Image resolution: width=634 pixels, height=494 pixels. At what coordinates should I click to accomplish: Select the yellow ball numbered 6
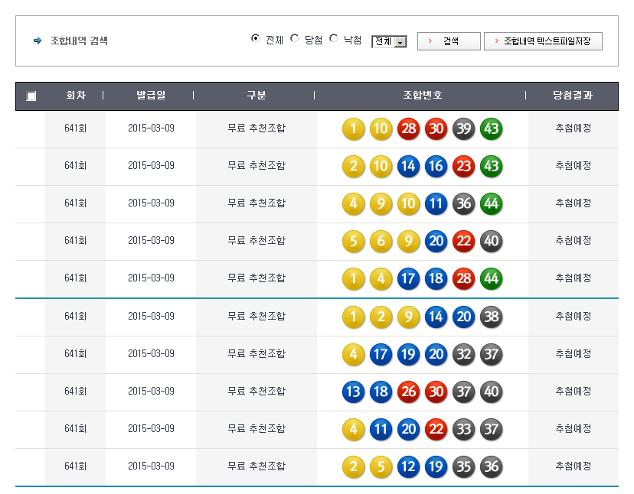pos(381,242)
